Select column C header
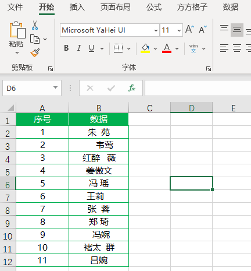Viewport: 251px width, 271px height. coord(149,108)
